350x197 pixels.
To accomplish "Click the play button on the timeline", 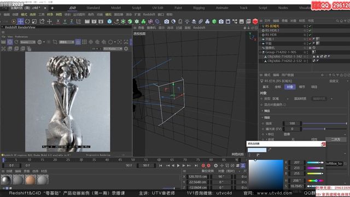I will pos(178,165).
